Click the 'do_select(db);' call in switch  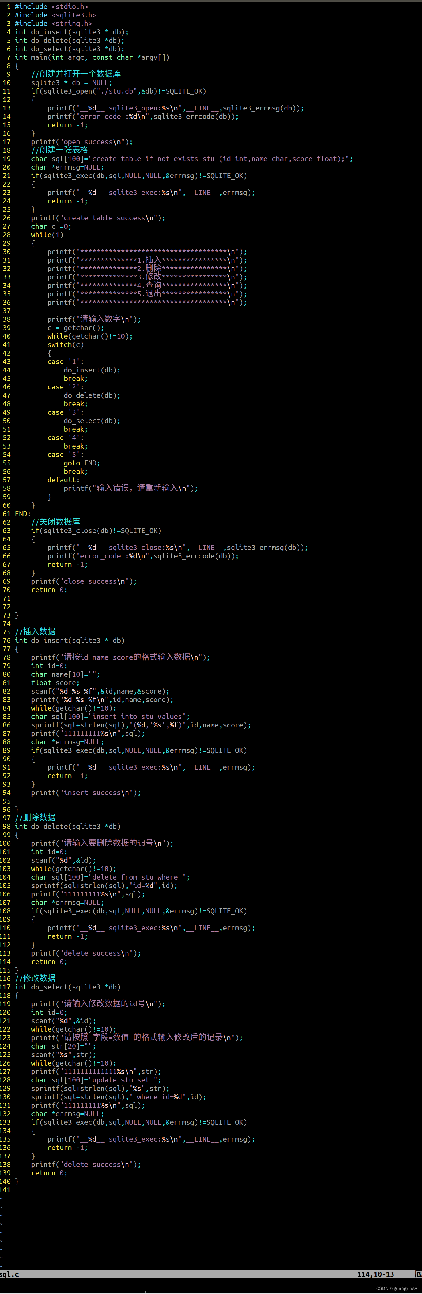pos(92,421)
